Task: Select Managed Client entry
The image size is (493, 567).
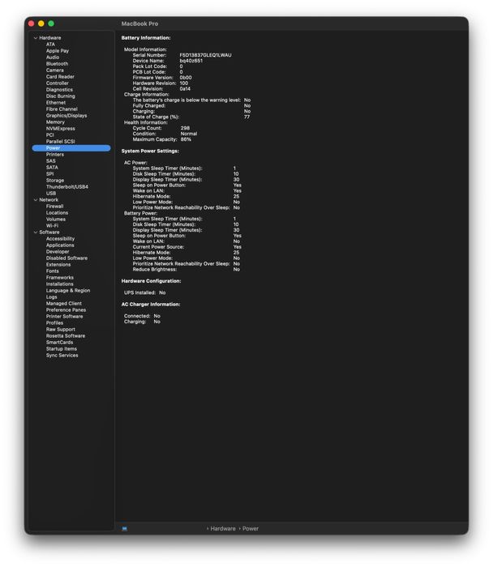Action: tap(64, 304)
